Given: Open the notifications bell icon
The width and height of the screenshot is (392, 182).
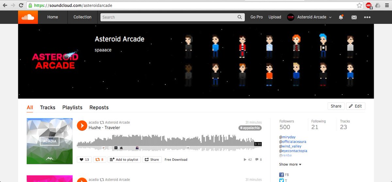Looking at the screenshot, I should pos(341,17).
